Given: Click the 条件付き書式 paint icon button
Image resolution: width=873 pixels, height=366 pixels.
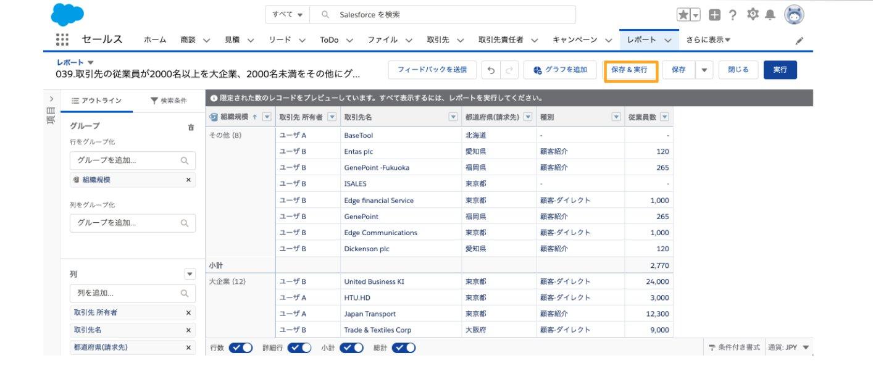Looking at the screenshot, I should coord(735,347).
